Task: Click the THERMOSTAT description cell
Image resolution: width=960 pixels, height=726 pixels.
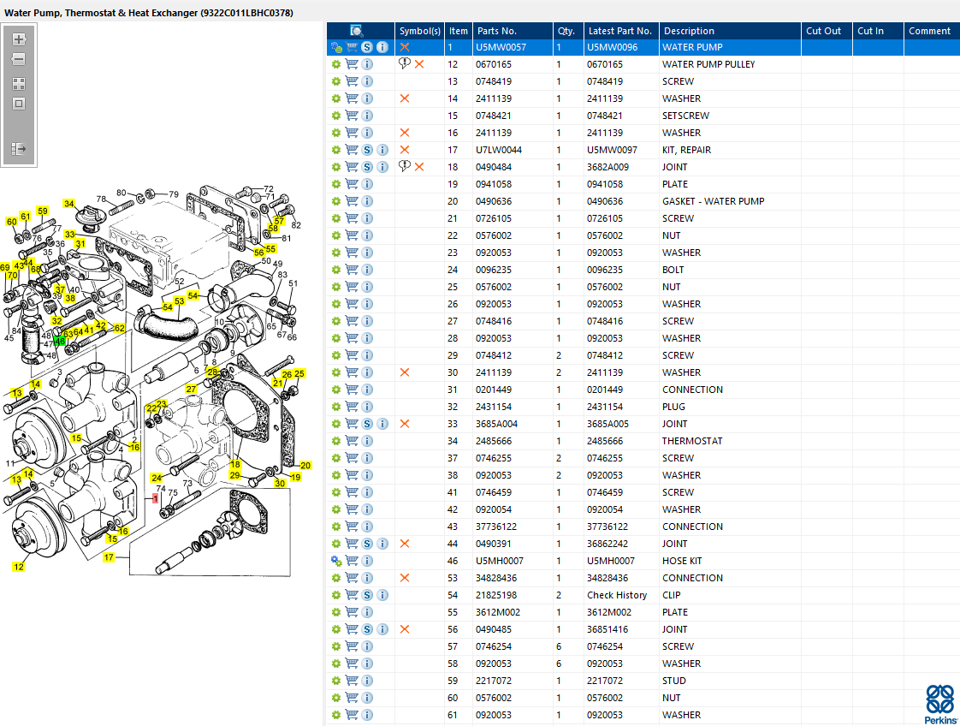Action: pyautogui.click(x=692, y=441)
